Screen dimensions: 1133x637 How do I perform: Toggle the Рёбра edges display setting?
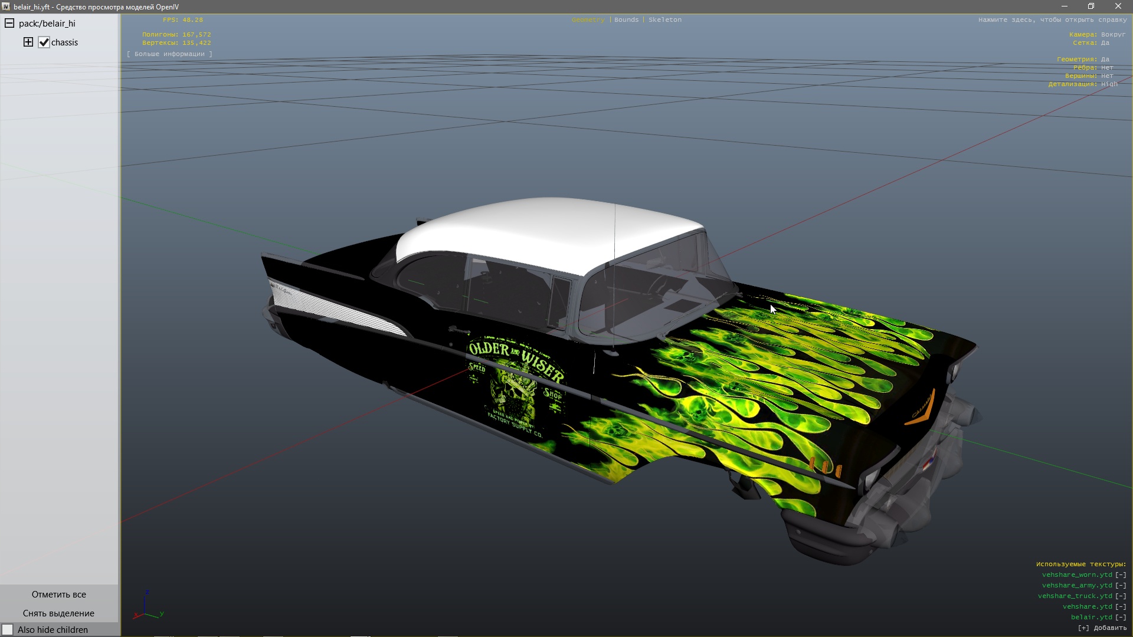[x=1106, y=67]
